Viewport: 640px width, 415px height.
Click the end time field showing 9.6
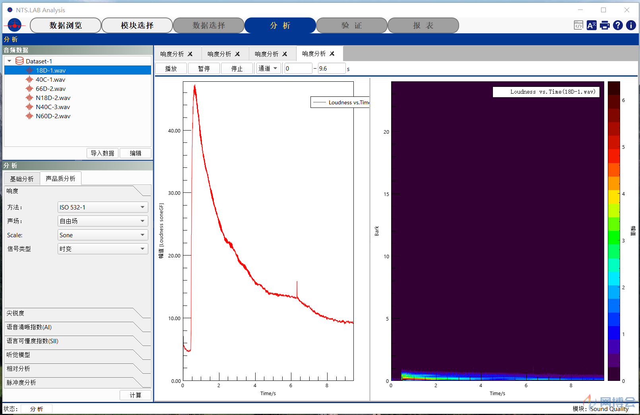[332, 69]
